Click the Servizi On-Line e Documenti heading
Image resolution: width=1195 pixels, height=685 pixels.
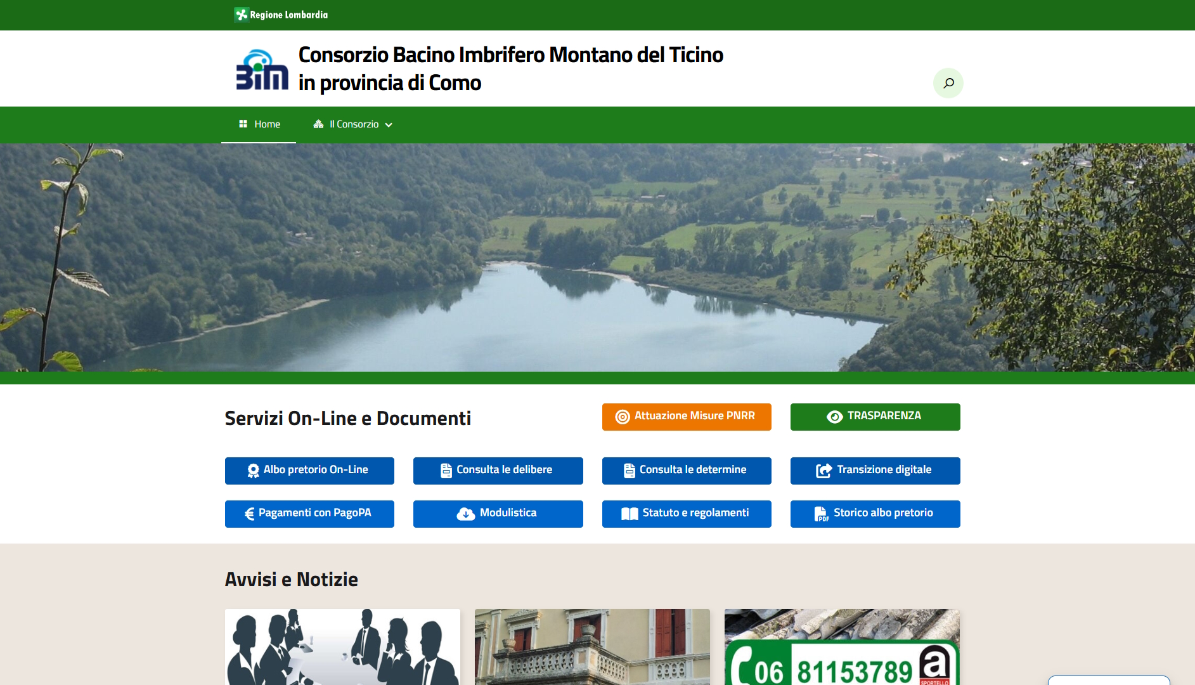tap(348, 419)
